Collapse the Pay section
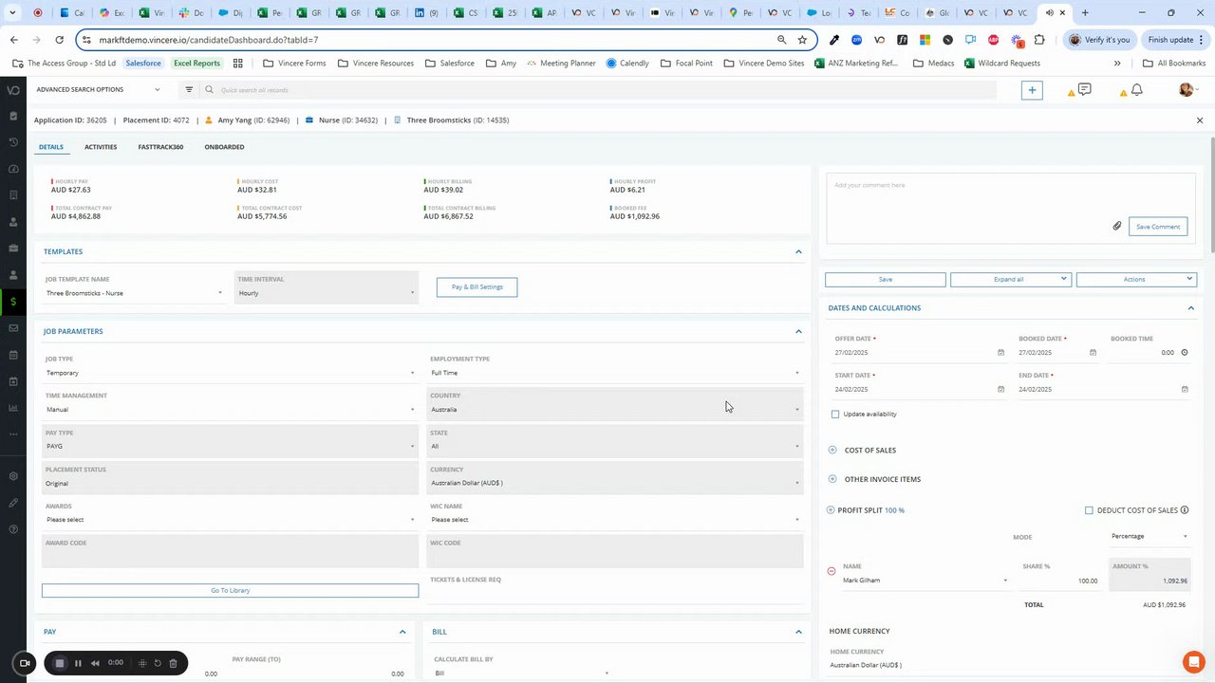Image resolution: width=1215 pixels, height=683 pixels. (x=402, y=631)
